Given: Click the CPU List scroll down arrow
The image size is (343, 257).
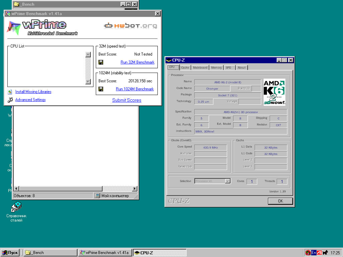Looking at the screenshot, I should pos(88,82).
